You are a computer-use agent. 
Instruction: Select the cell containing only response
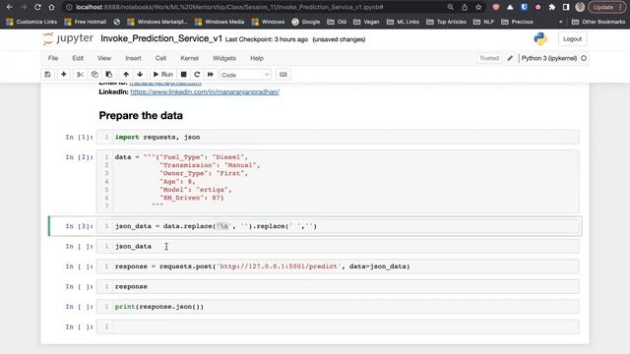pyautogui.click(x=338, y=286)
